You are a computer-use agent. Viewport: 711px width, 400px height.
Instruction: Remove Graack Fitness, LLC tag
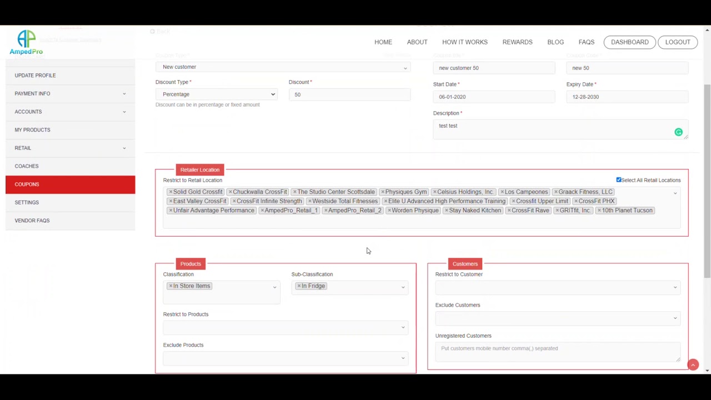tap(556, 192)
